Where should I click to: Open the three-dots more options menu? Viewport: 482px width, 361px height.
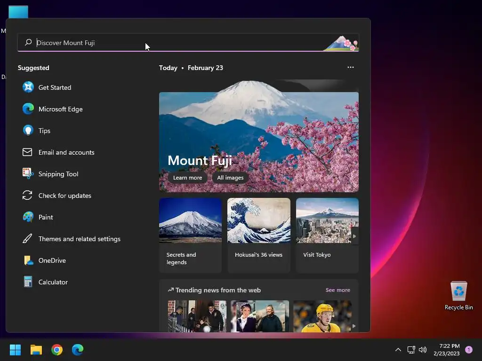pos(350,67)
